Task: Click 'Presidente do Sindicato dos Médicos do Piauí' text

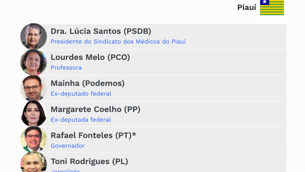Action: (118, 42)
